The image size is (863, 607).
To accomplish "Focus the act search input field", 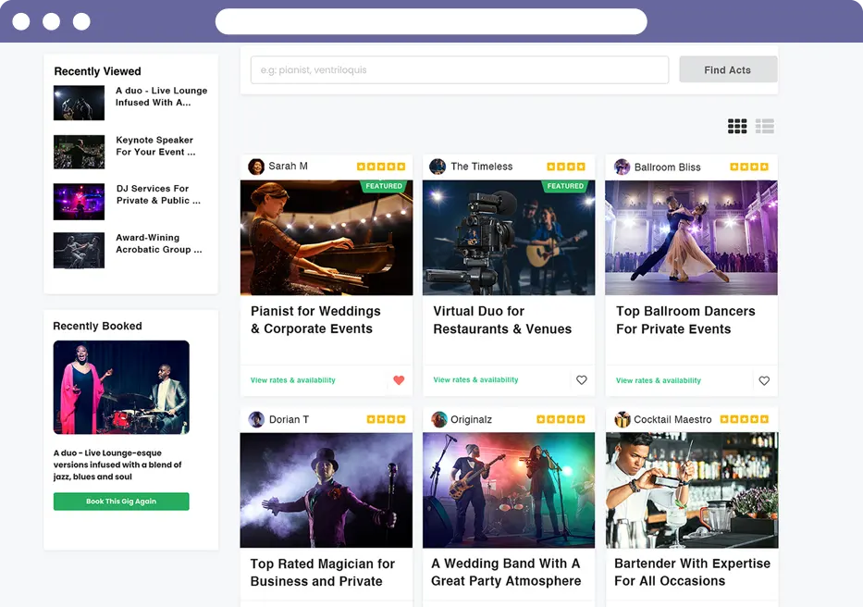I will pyautogui.click(x=460, y=70).
